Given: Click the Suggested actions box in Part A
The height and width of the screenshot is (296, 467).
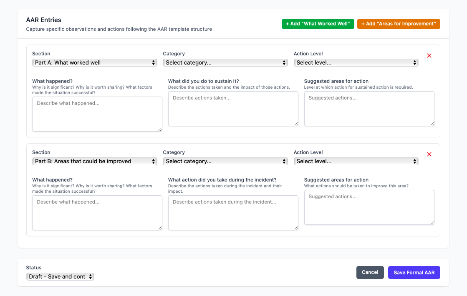Looking at the screenshot, I should (x=369, y=108).
